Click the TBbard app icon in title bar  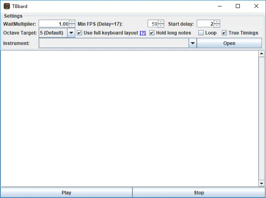click(7, 6)
